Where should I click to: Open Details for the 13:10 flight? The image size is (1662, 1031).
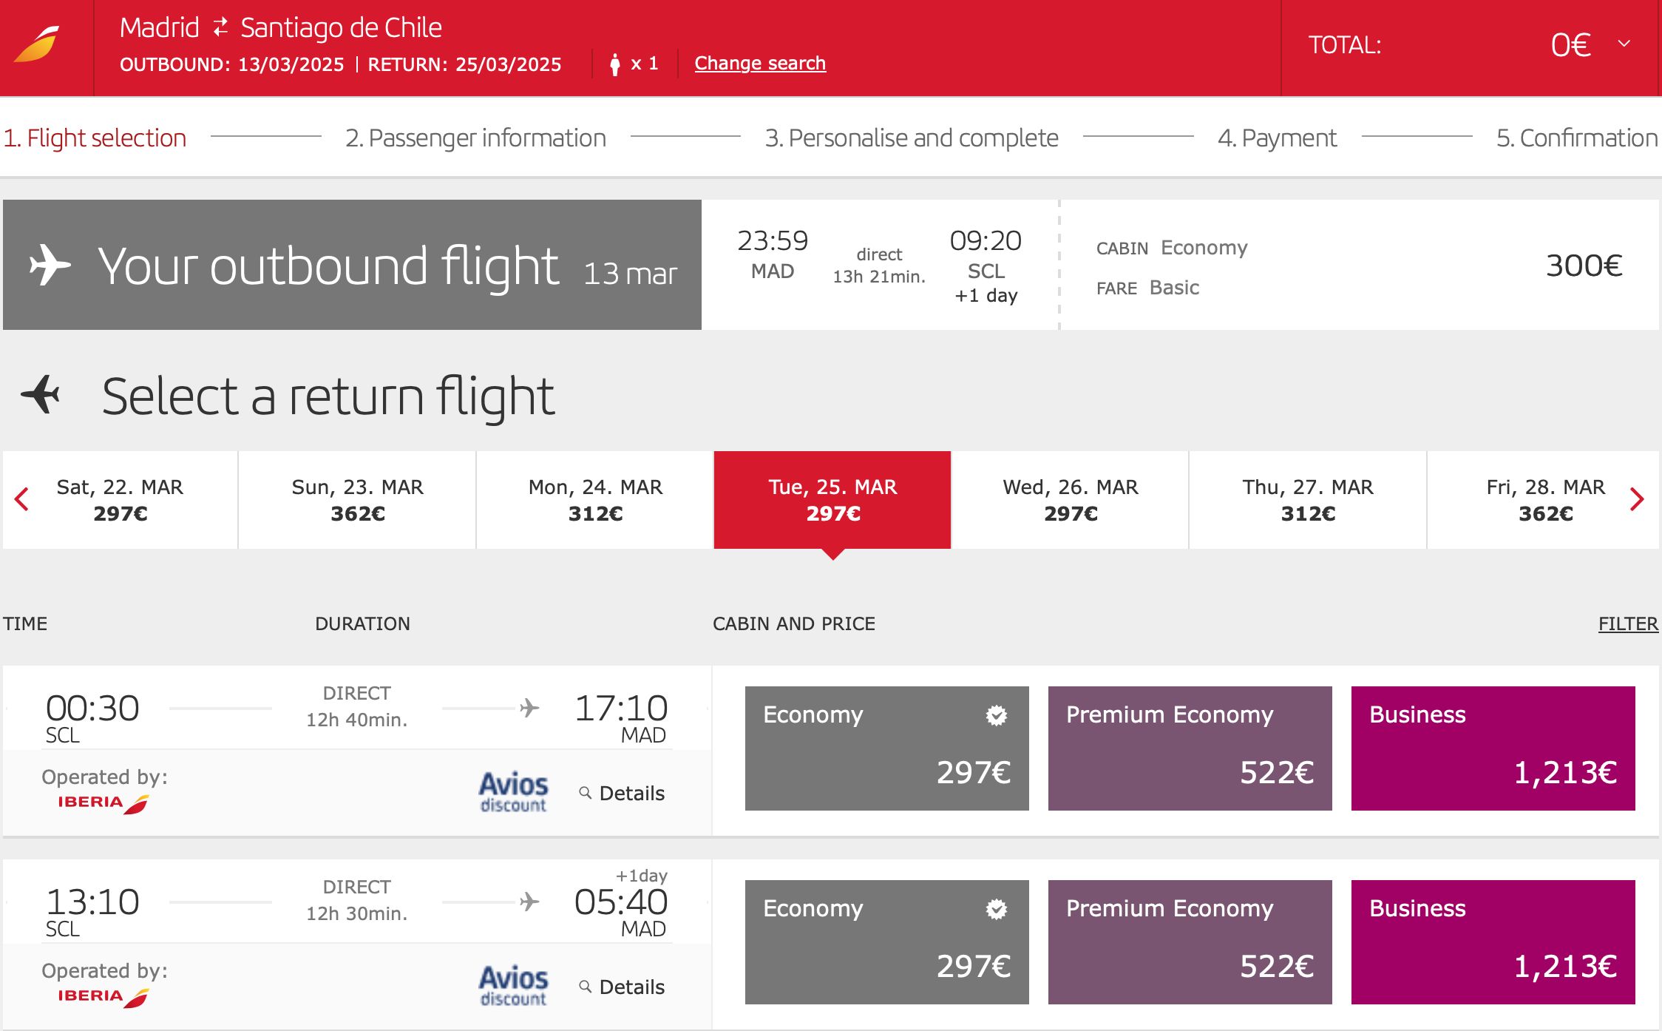point(622,987)
